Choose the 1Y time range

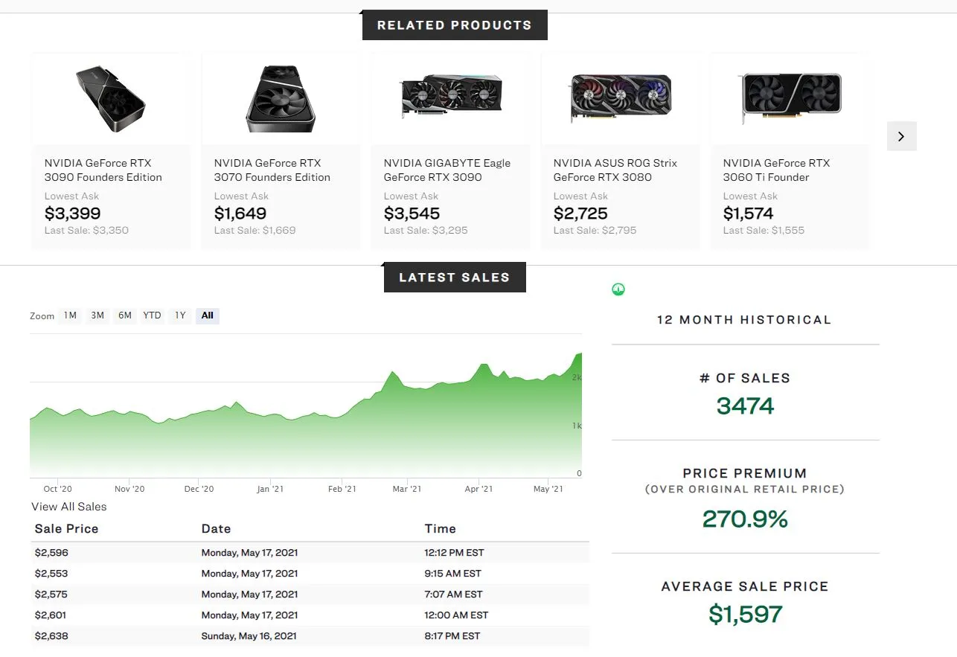pos(179,315)
